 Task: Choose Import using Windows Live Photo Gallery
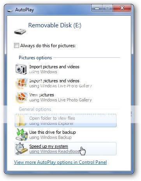click(66, 83)
